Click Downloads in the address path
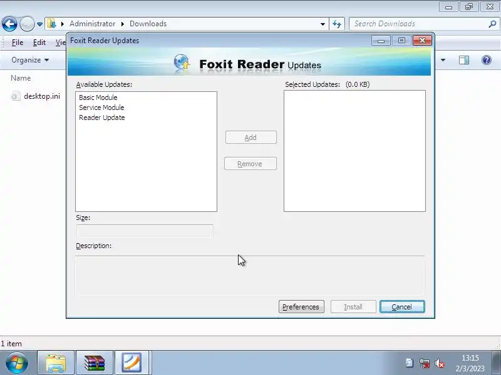Screen dimensions: 501x375 tap(148, 24)
